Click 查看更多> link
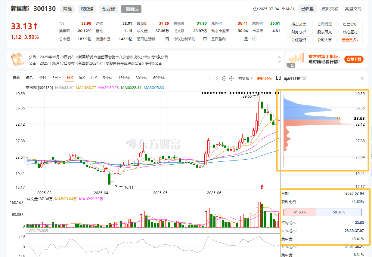 pyautogui.click(x=350, y=40)
